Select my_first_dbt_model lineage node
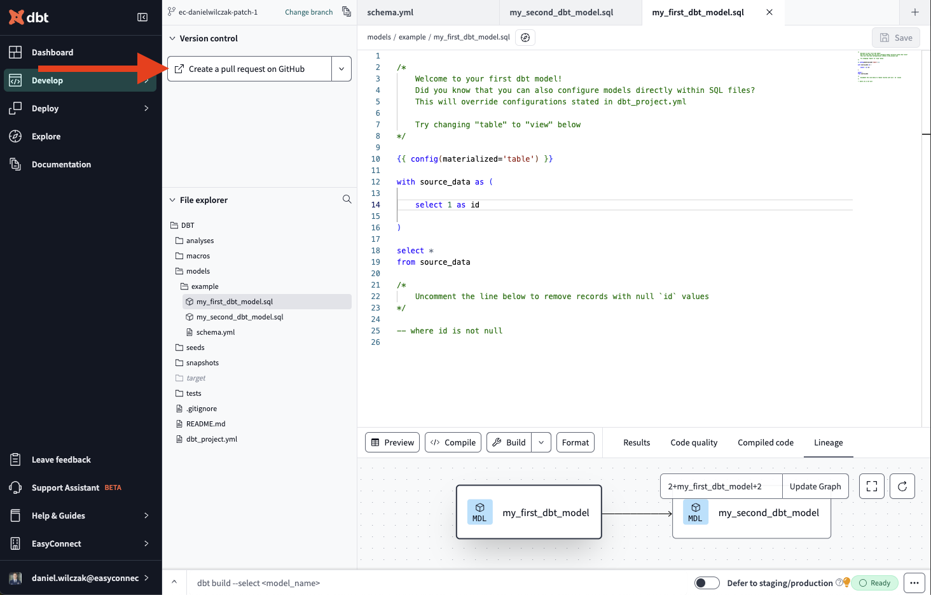The image size is (931, 595). tap(529, 512)
